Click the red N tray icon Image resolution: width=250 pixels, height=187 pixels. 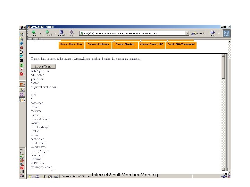coord(22,168)
